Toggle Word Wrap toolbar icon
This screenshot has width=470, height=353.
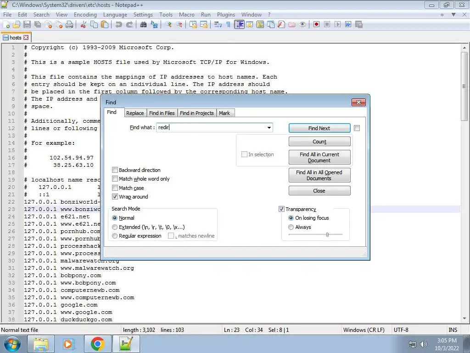point(218,25)
